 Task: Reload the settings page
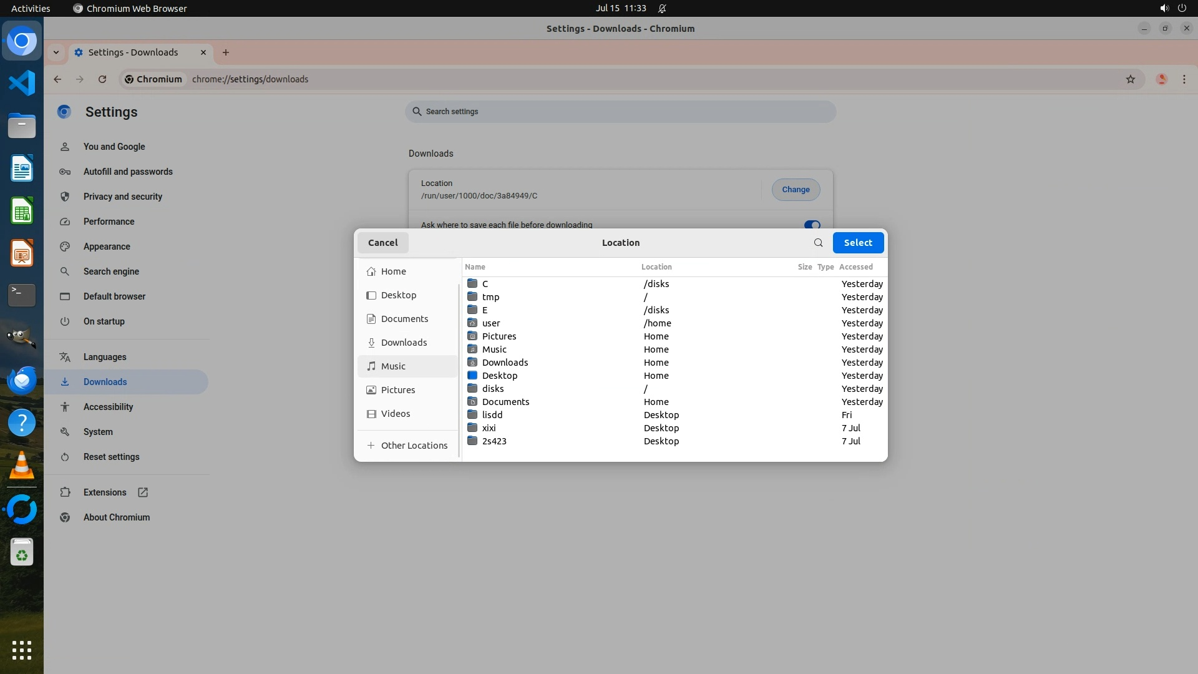[x=102, y=79]
